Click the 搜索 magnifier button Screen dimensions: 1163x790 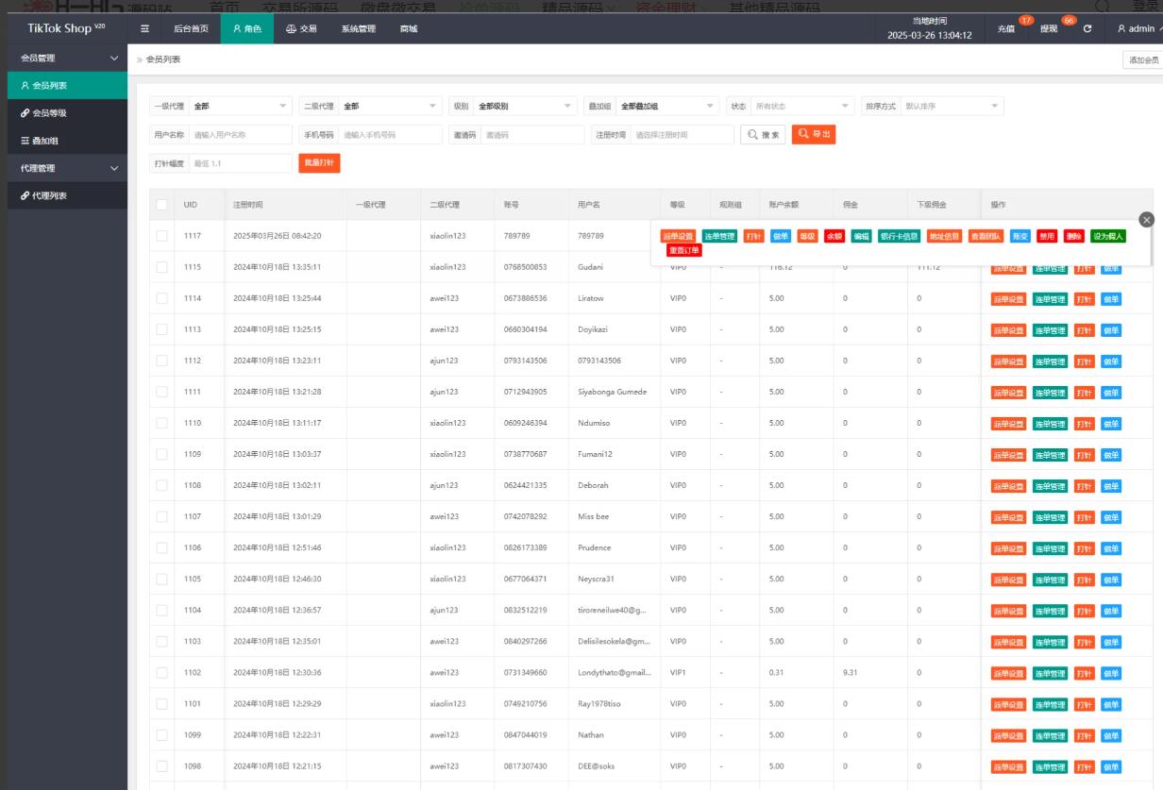pyautogui.click(x=764, y=135)
